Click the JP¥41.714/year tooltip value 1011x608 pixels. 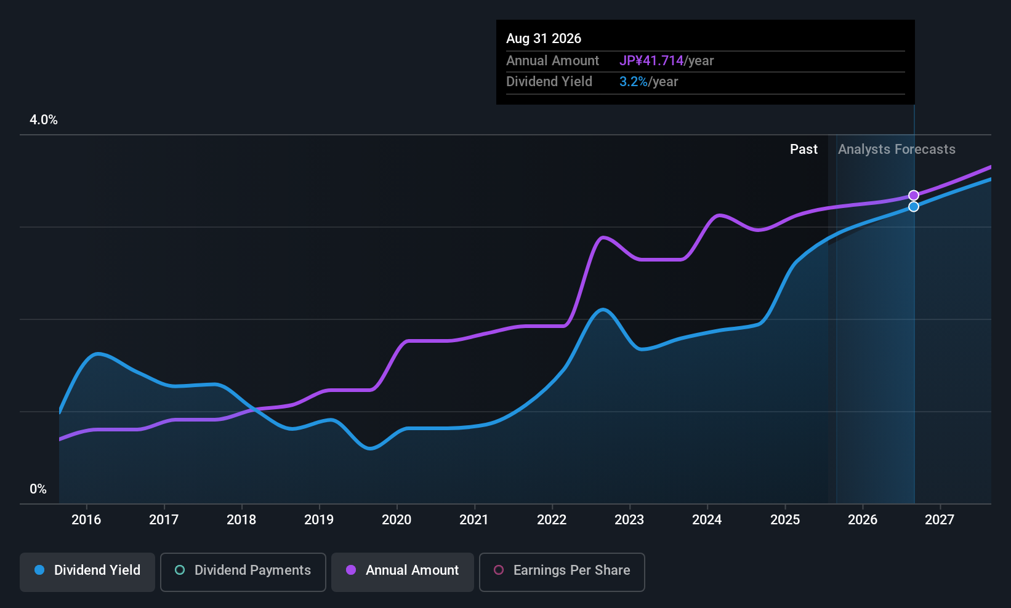pos(666,61)
